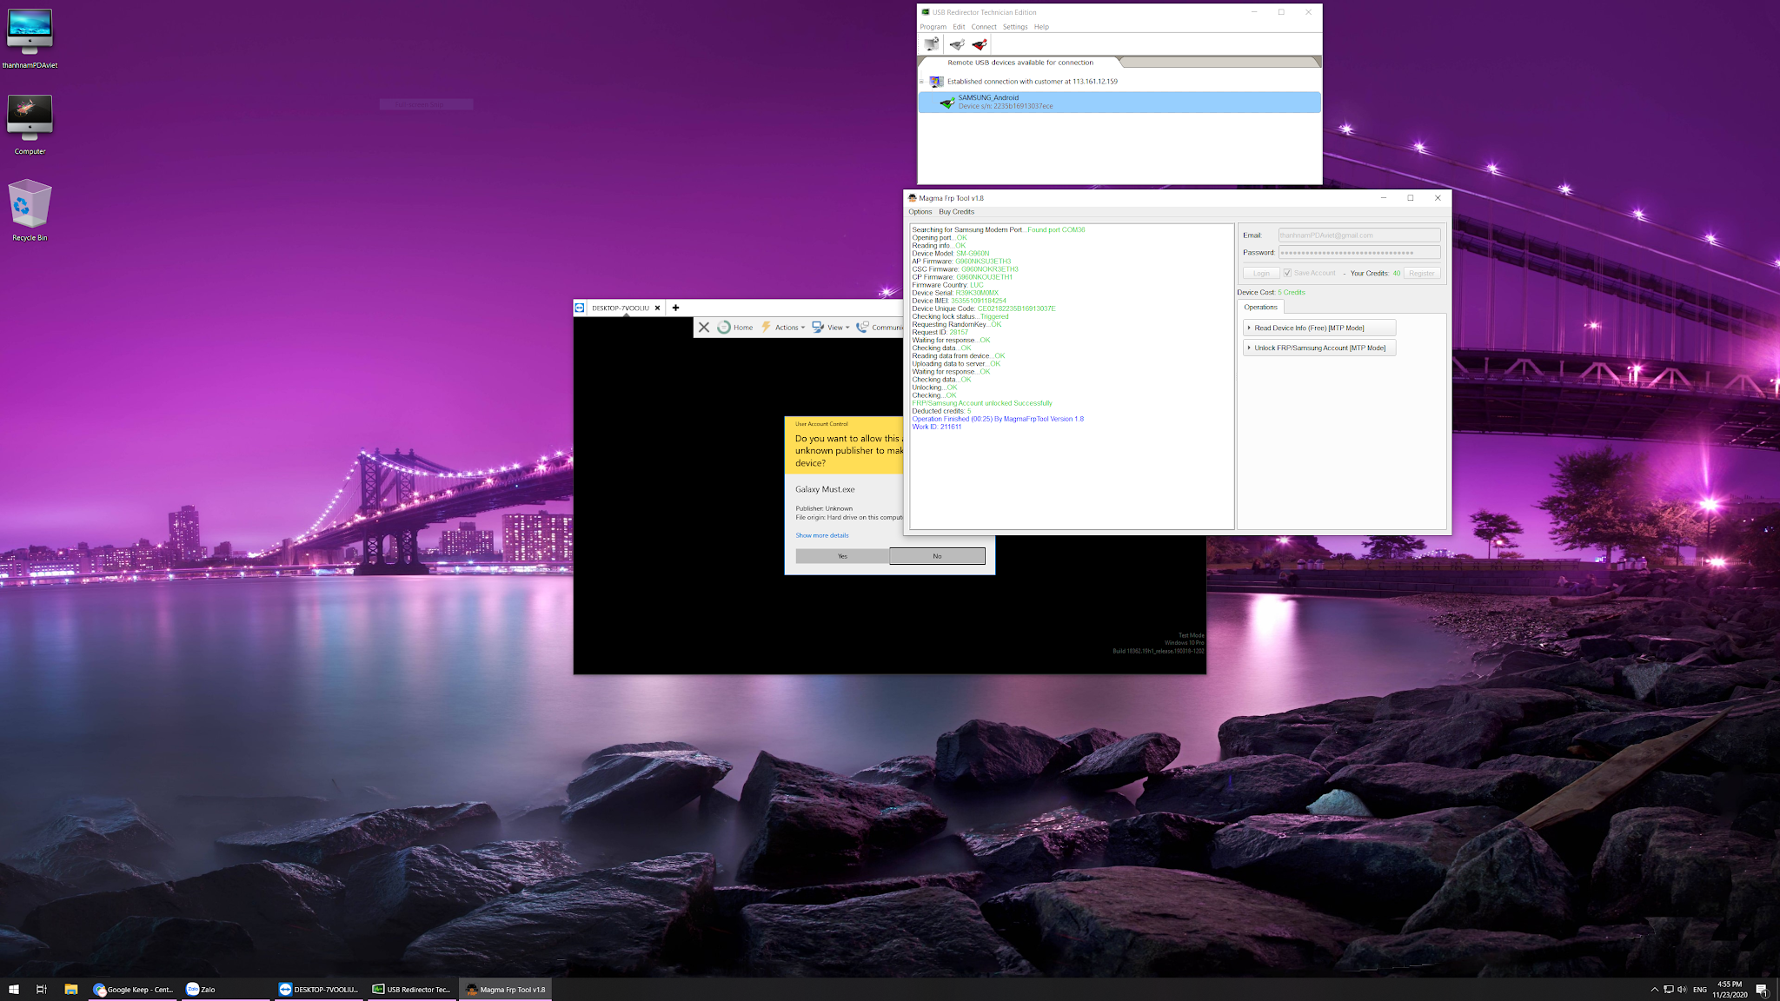This screenshot has height=1001, width=1780.
Task: Click the No button in the UAC dialog
Action: [937, 556]
